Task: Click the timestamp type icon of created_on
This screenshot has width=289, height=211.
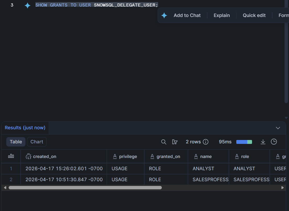Action: point(29,156)
